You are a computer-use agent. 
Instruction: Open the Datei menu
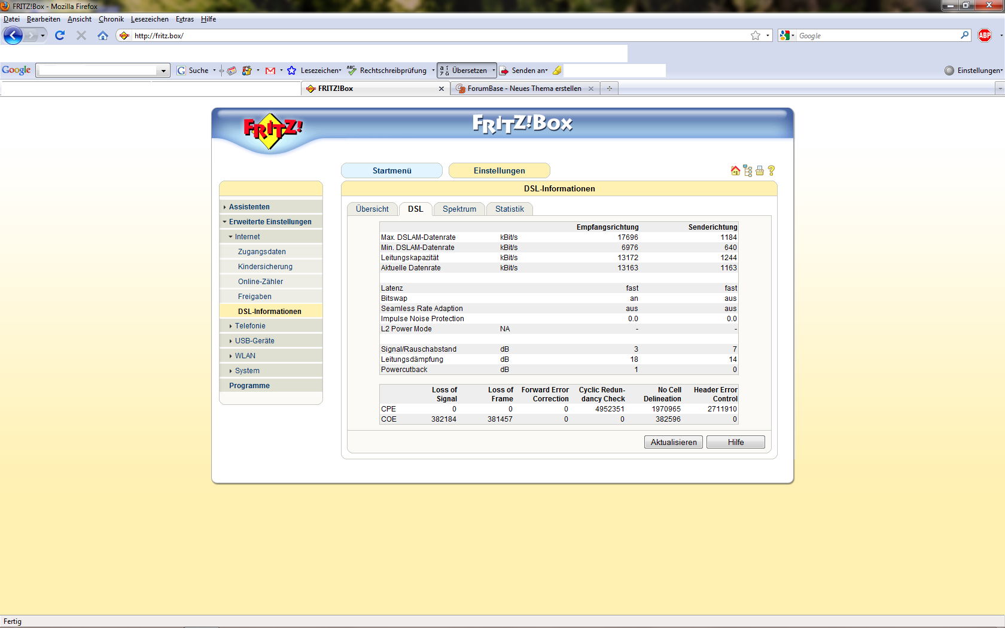point(11,19)
